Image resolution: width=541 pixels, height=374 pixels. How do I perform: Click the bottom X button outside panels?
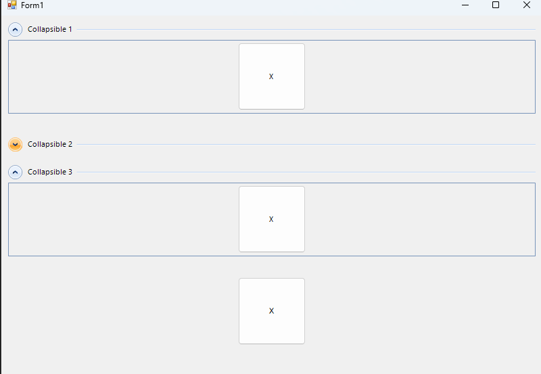pos(271,311)
